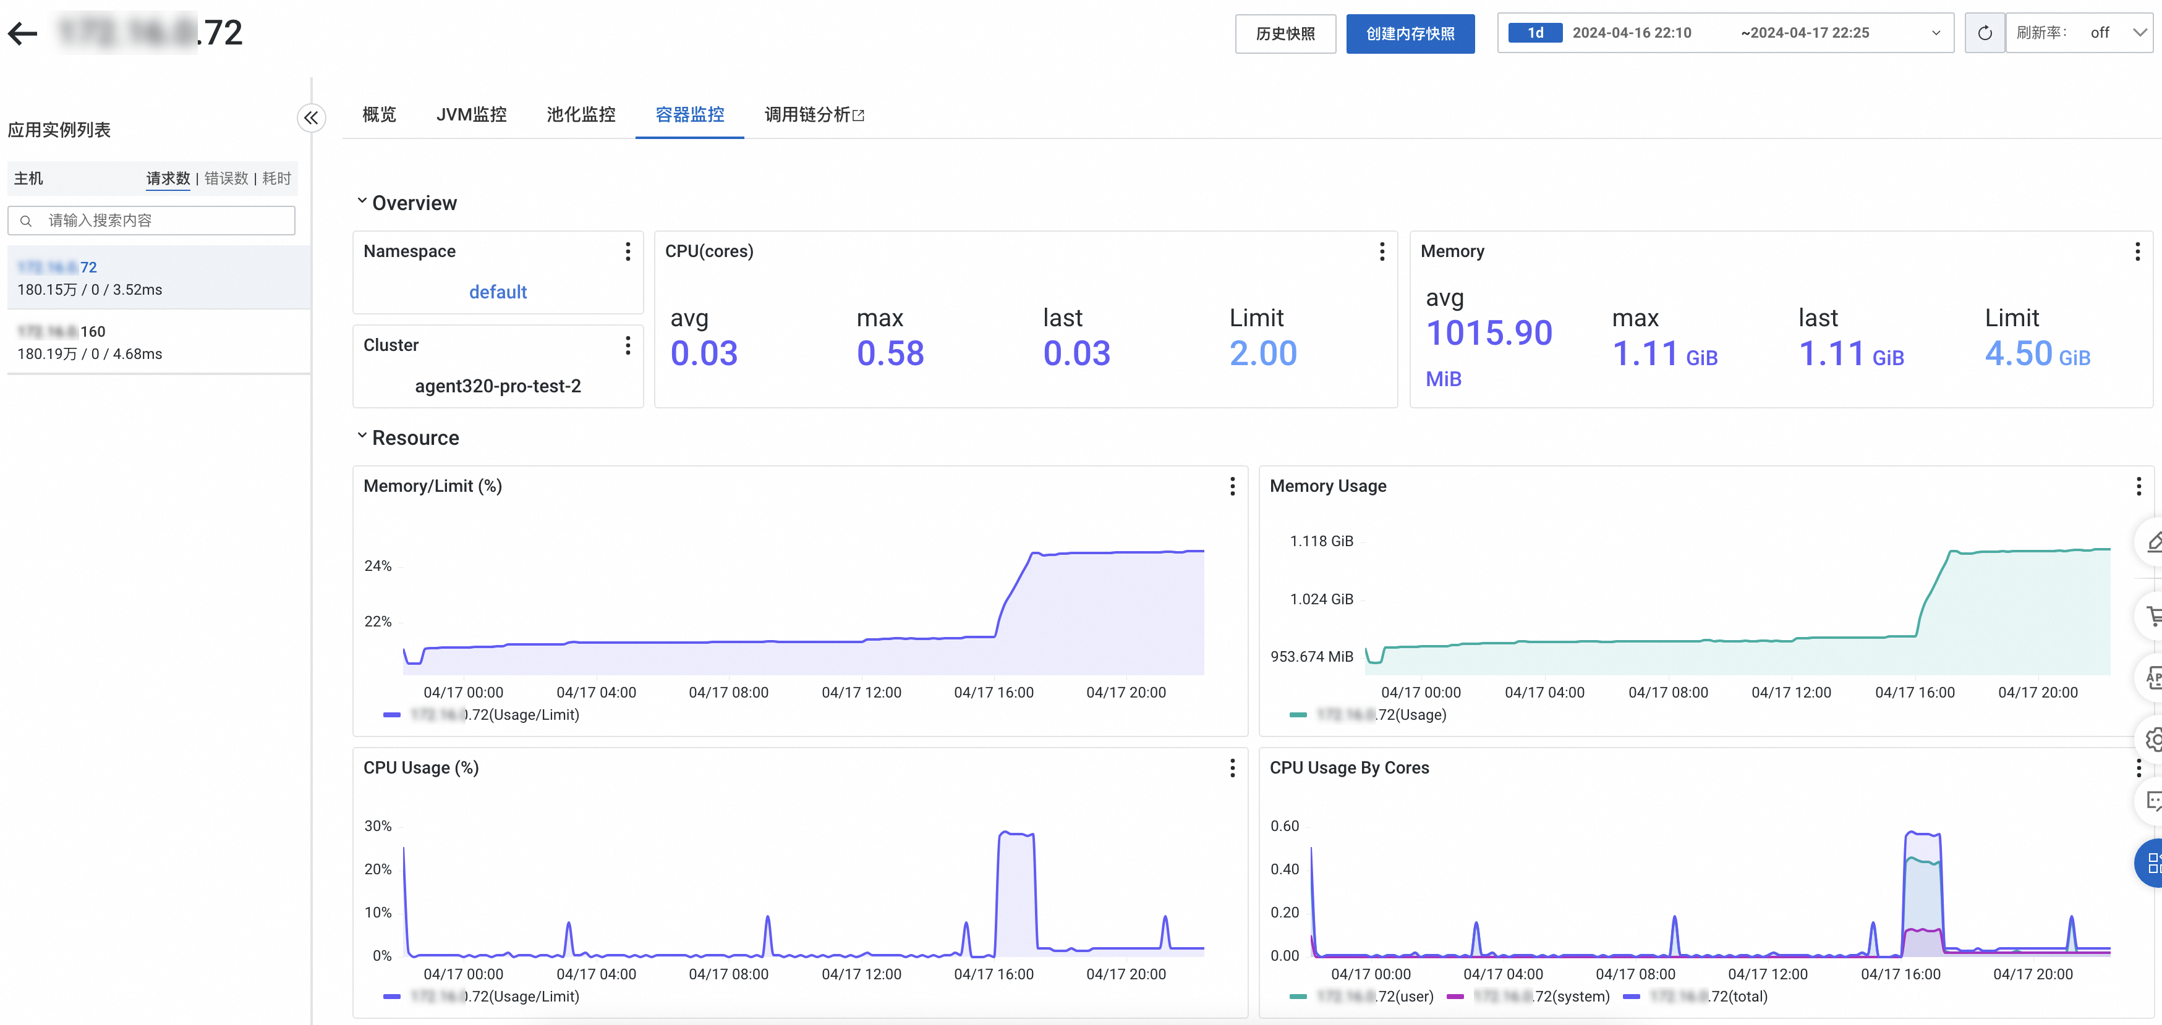Viewport: 2162px width, 1025px height.
Task: Click the 历史快照 button
Action: 1285,33
